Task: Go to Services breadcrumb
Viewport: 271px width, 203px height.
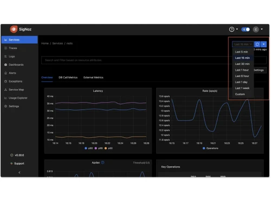Action: pyautogui.click(x=57, y=43)
